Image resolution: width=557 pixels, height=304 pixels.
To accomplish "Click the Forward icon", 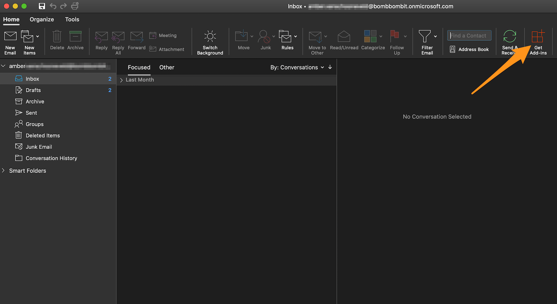I will click(136, 36).
